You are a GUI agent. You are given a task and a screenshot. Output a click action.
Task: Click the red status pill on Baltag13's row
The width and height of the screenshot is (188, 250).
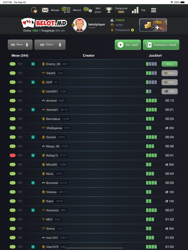coord(13,155)
